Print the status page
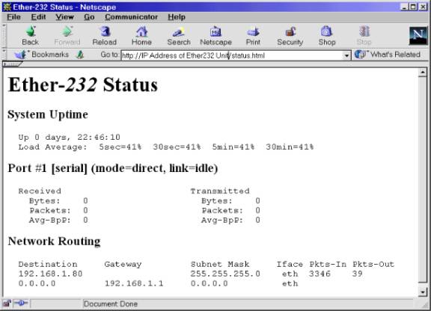The height and width of the screenshot is (311, 431). [253, 36]
